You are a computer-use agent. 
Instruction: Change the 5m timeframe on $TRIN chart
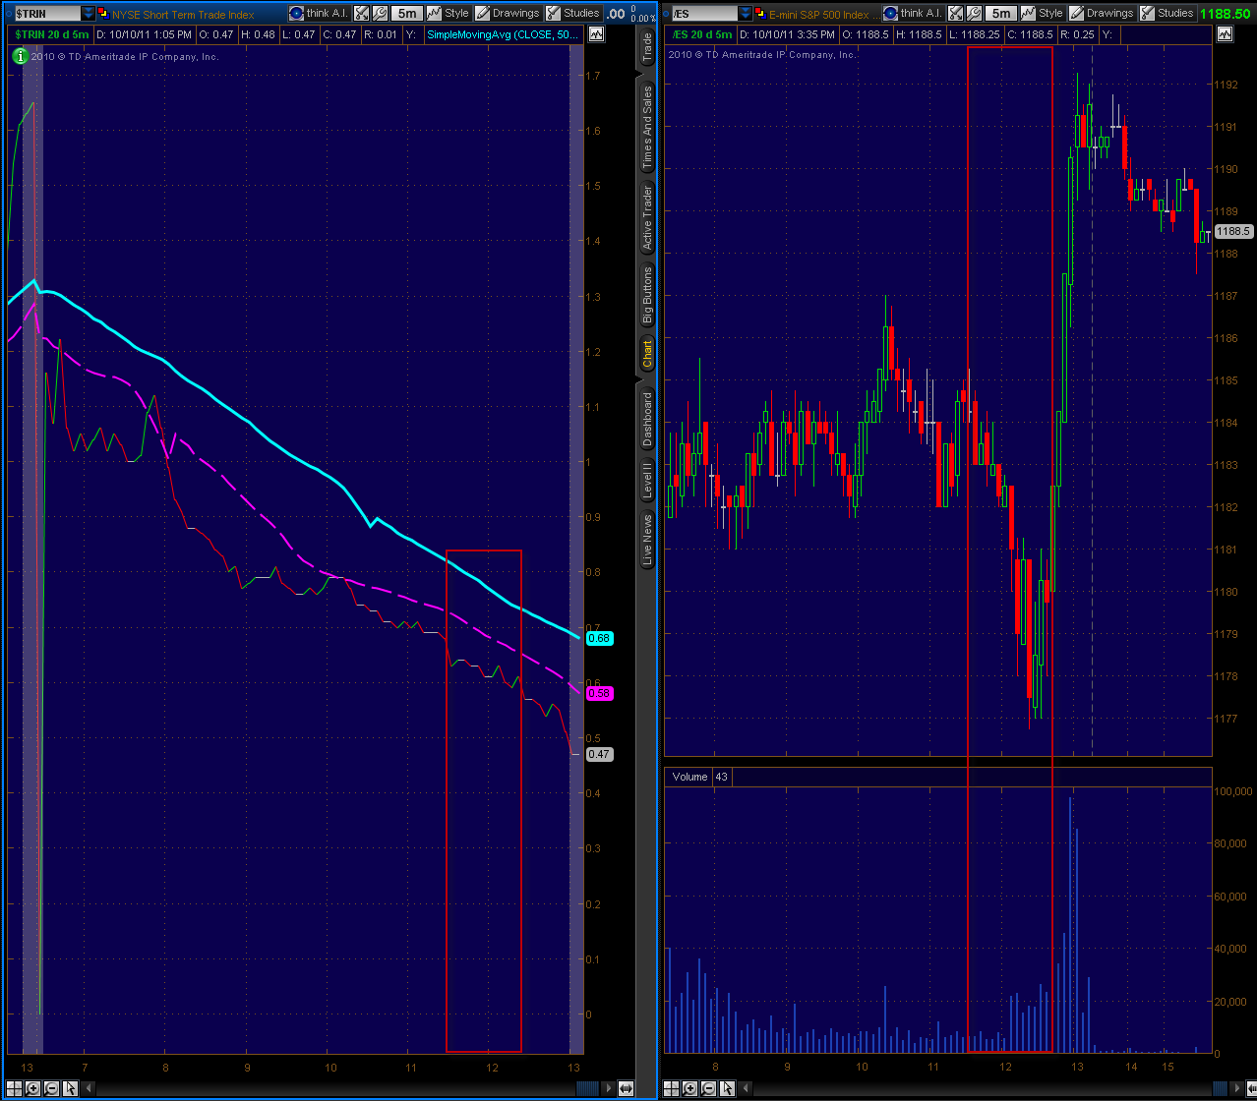pos(406,14)
